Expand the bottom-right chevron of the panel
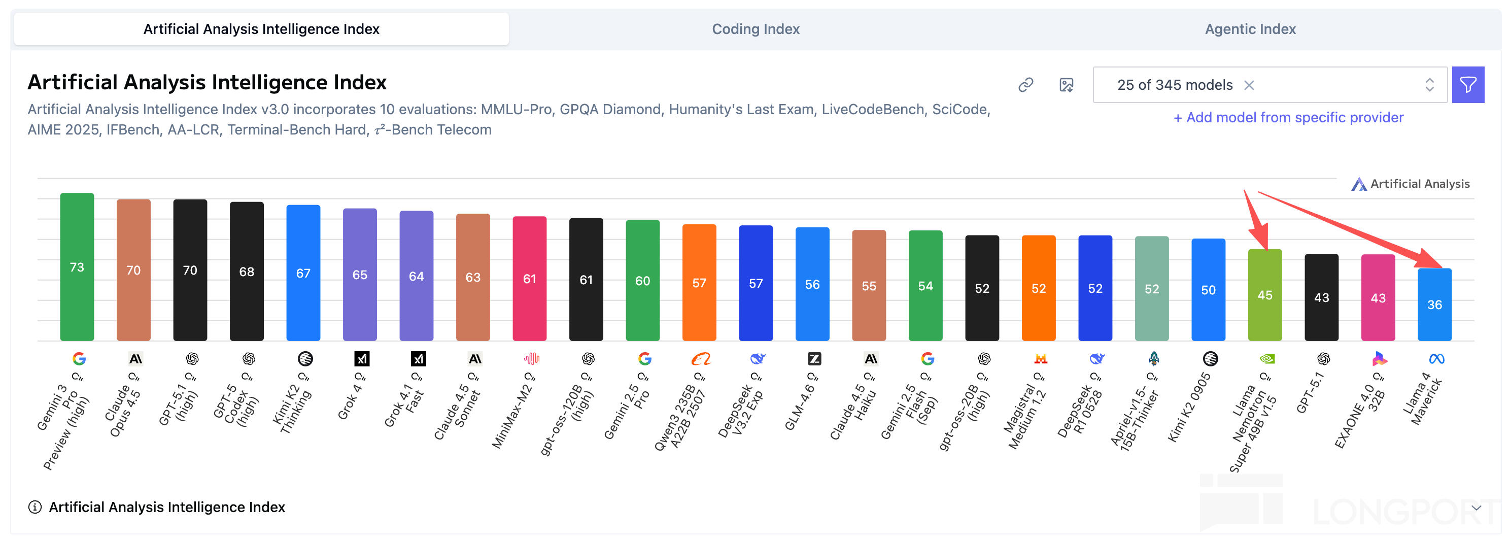The image size is (1509, 540). (x=1476, y=507)
